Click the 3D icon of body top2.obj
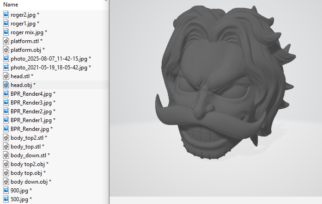Screen dimensions: 322x204 point(6,164)
